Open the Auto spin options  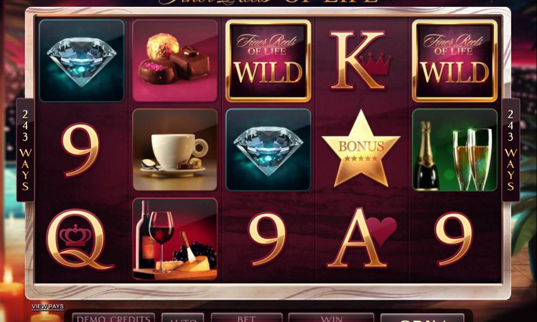tap(183, 318)
